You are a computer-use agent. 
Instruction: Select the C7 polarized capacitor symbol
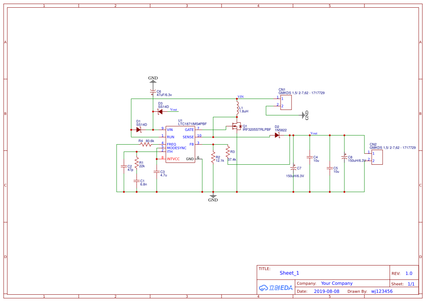click(x=293, y=169)
